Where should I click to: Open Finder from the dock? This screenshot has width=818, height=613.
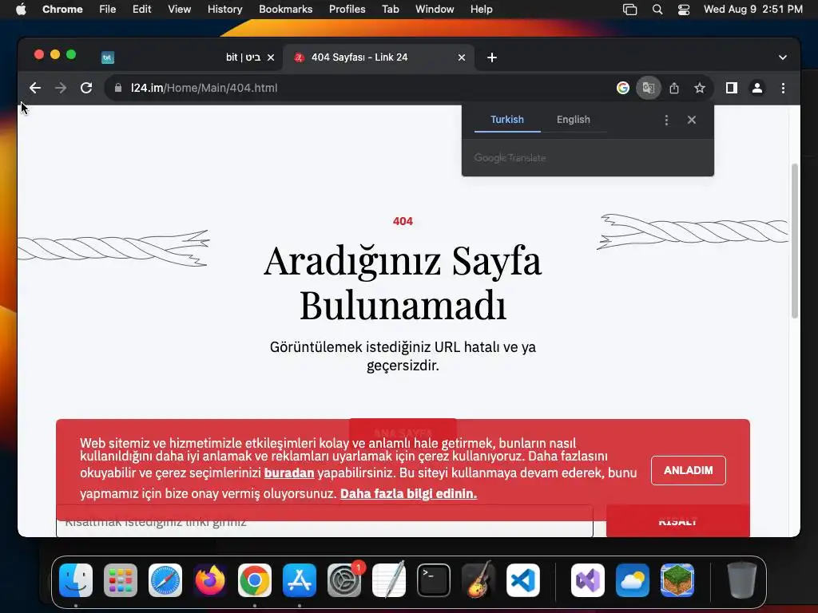point(76,580)
